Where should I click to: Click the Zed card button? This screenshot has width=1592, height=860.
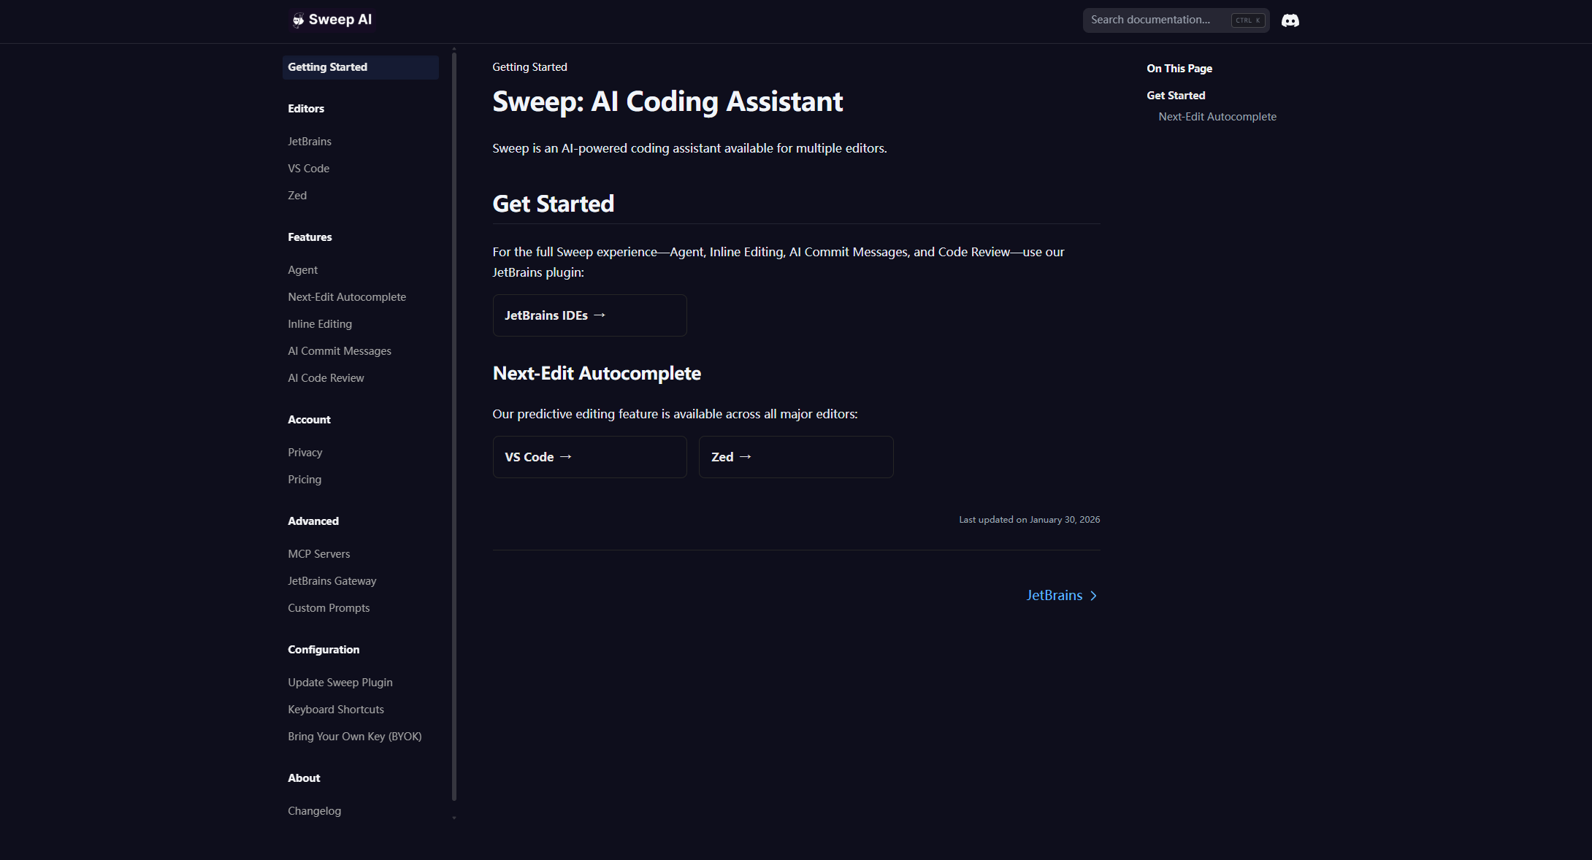click(796, 457)
